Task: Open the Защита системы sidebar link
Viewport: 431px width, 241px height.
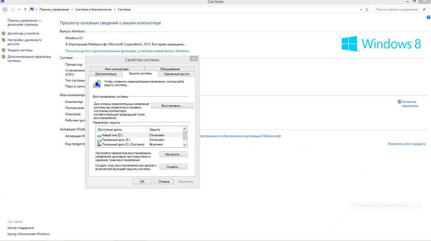Action: pyautogui.click(x=20, y=50)
